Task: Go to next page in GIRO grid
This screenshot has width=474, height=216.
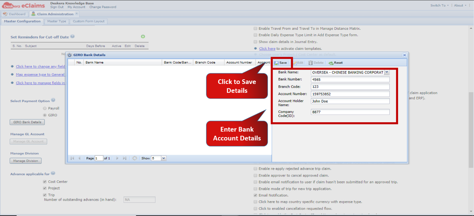Action: click(x=117, y=159)
